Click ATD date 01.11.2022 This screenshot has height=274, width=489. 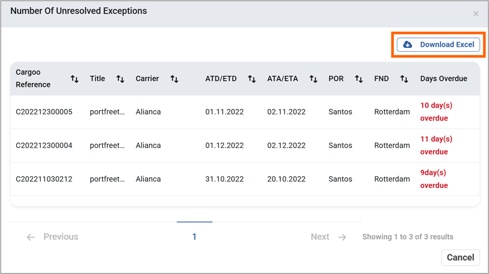point(224,112)
